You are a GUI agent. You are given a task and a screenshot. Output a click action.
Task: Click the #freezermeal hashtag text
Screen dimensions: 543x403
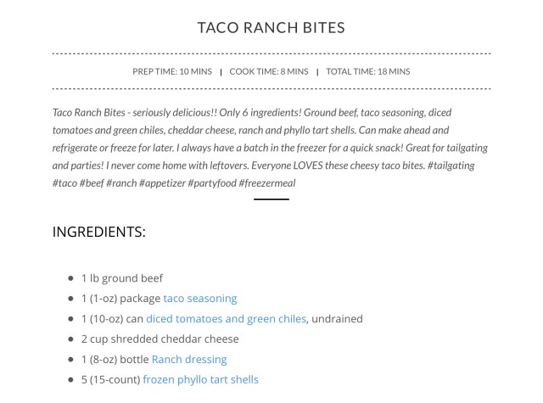click(266, 183)
